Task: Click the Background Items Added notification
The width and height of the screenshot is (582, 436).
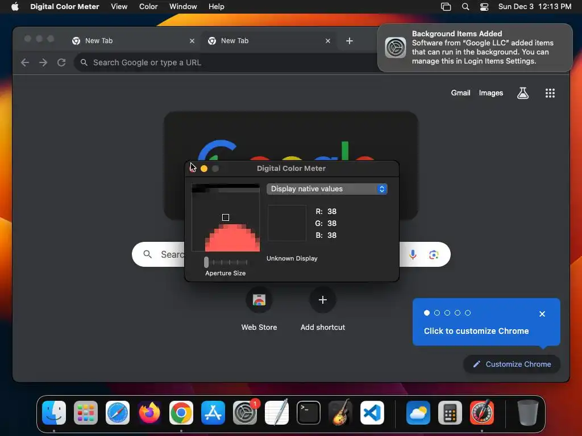Action: click(x=475, y=48)
